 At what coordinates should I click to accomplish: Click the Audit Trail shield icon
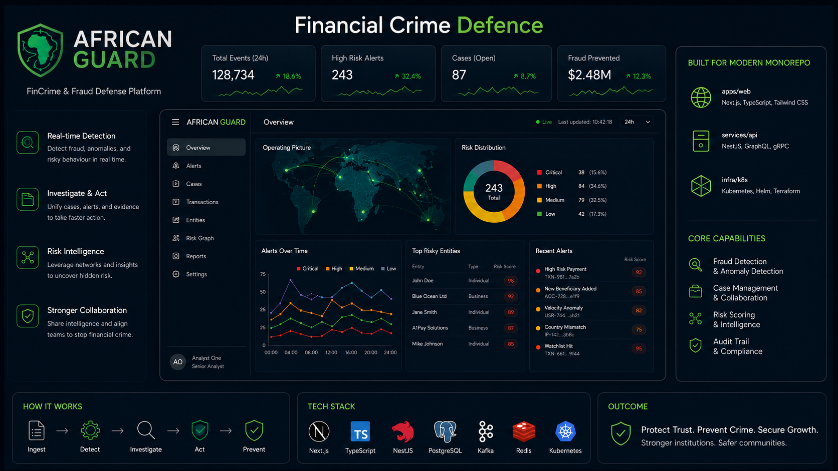pyautogui.click(x=695, y=345)
